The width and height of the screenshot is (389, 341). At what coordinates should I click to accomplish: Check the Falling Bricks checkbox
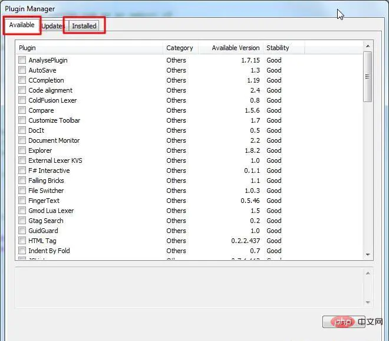coord(22,181)
